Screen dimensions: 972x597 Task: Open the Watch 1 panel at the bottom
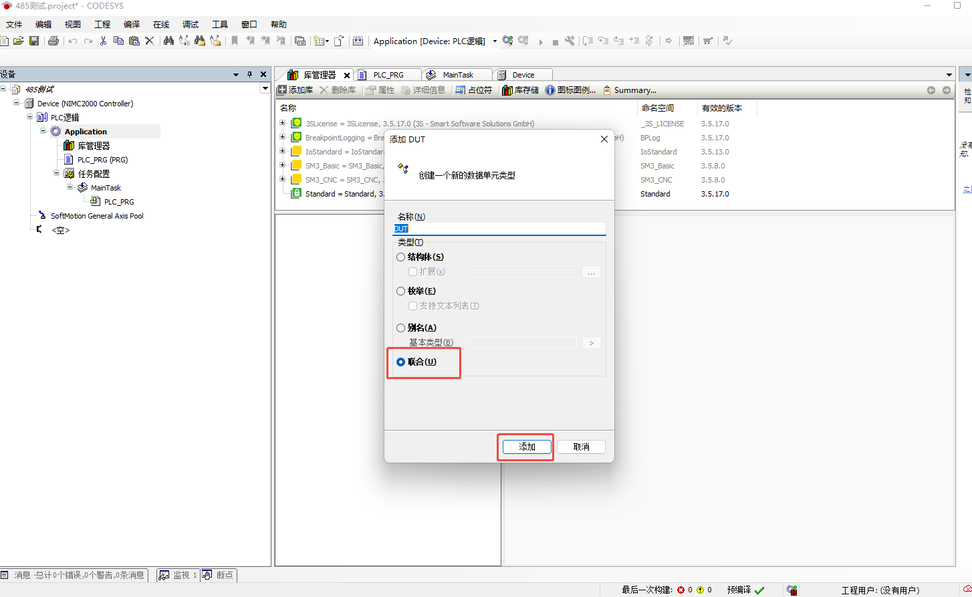178,575
